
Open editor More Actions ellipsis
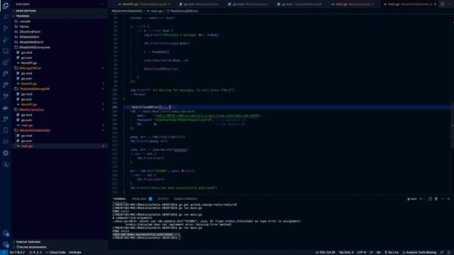[x=449, y=4]
